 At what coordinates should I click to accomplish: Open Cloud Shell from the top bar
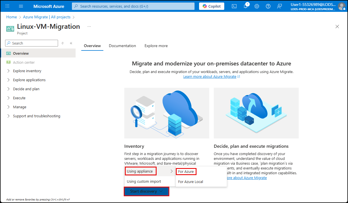tap(234, 6)
